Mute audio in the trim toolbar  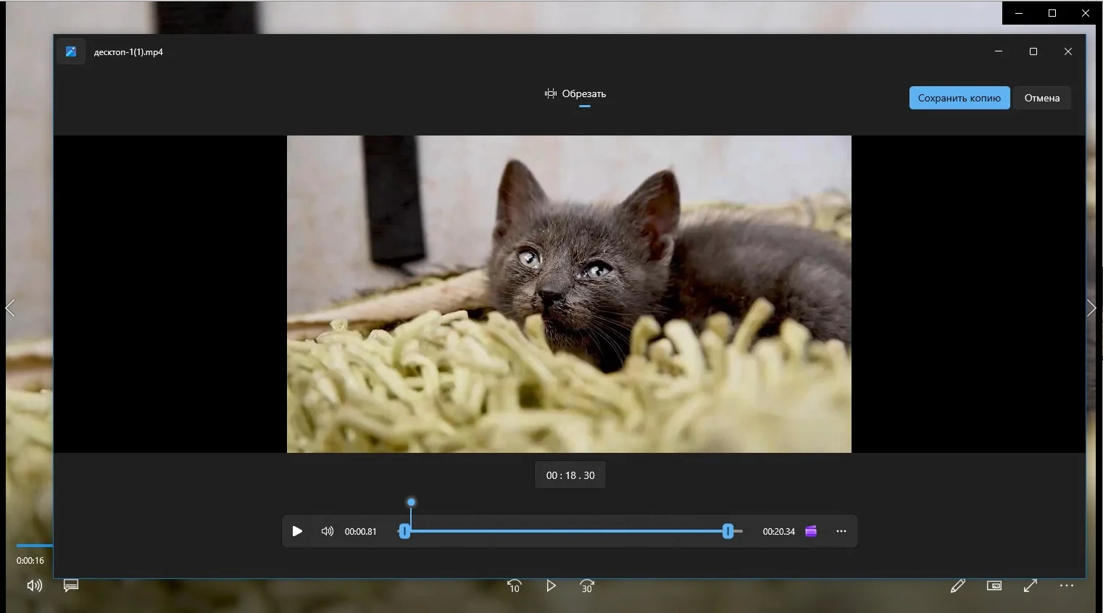(x=328, y=531)
